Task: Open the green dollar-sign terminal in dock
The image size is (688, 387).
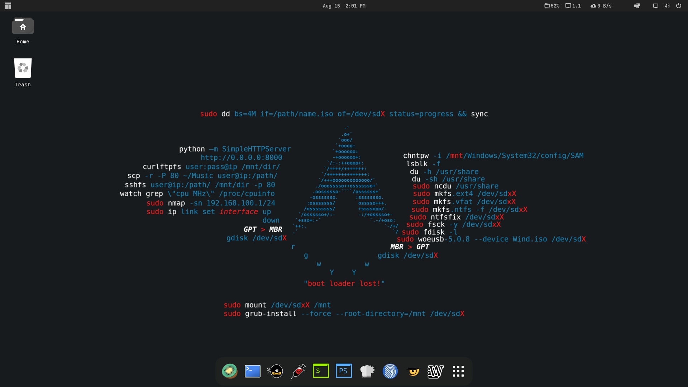Action: tap(321, 371)
